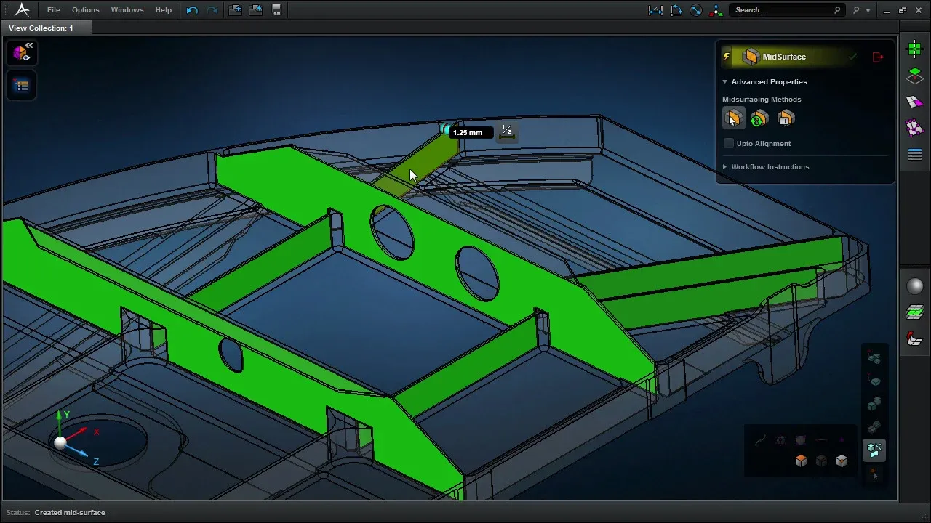Viewport: 931px width, 523px height.
Task: Enable the Upto Alignment checkbox
Action: click(729, 144)
